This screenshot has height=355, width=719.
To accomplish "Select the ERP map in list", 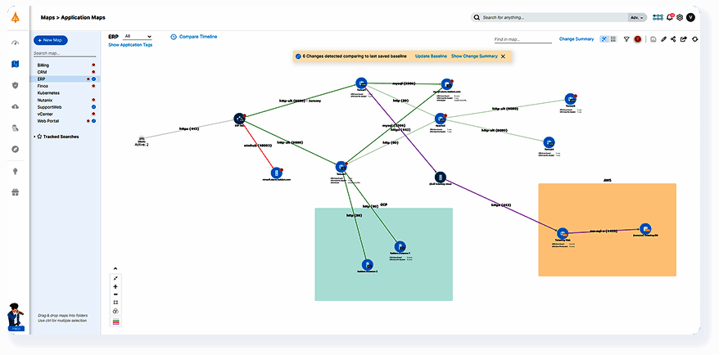I will click(x=41, y=79).
